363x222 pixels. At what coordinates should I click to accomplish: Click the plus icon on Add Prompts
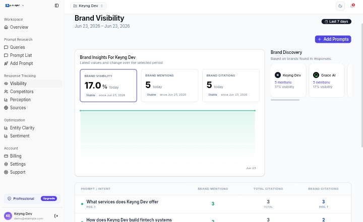click(x=320, y=39)
